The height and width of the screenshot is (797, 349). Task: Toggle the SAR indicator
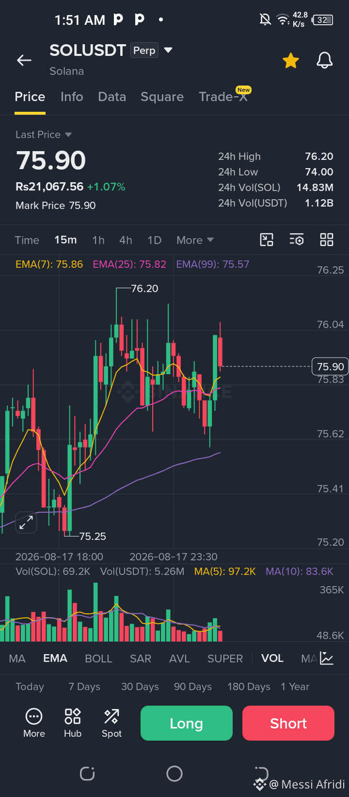coord(141,658)
